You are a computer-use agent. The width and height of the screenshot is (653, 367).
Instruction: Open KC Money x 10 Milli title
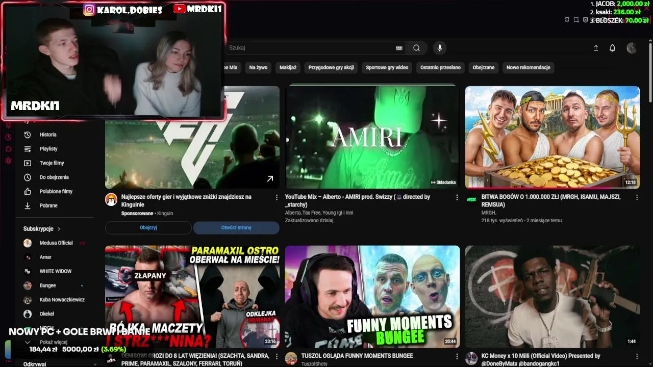pyautogui.click(x=541, y=359)
